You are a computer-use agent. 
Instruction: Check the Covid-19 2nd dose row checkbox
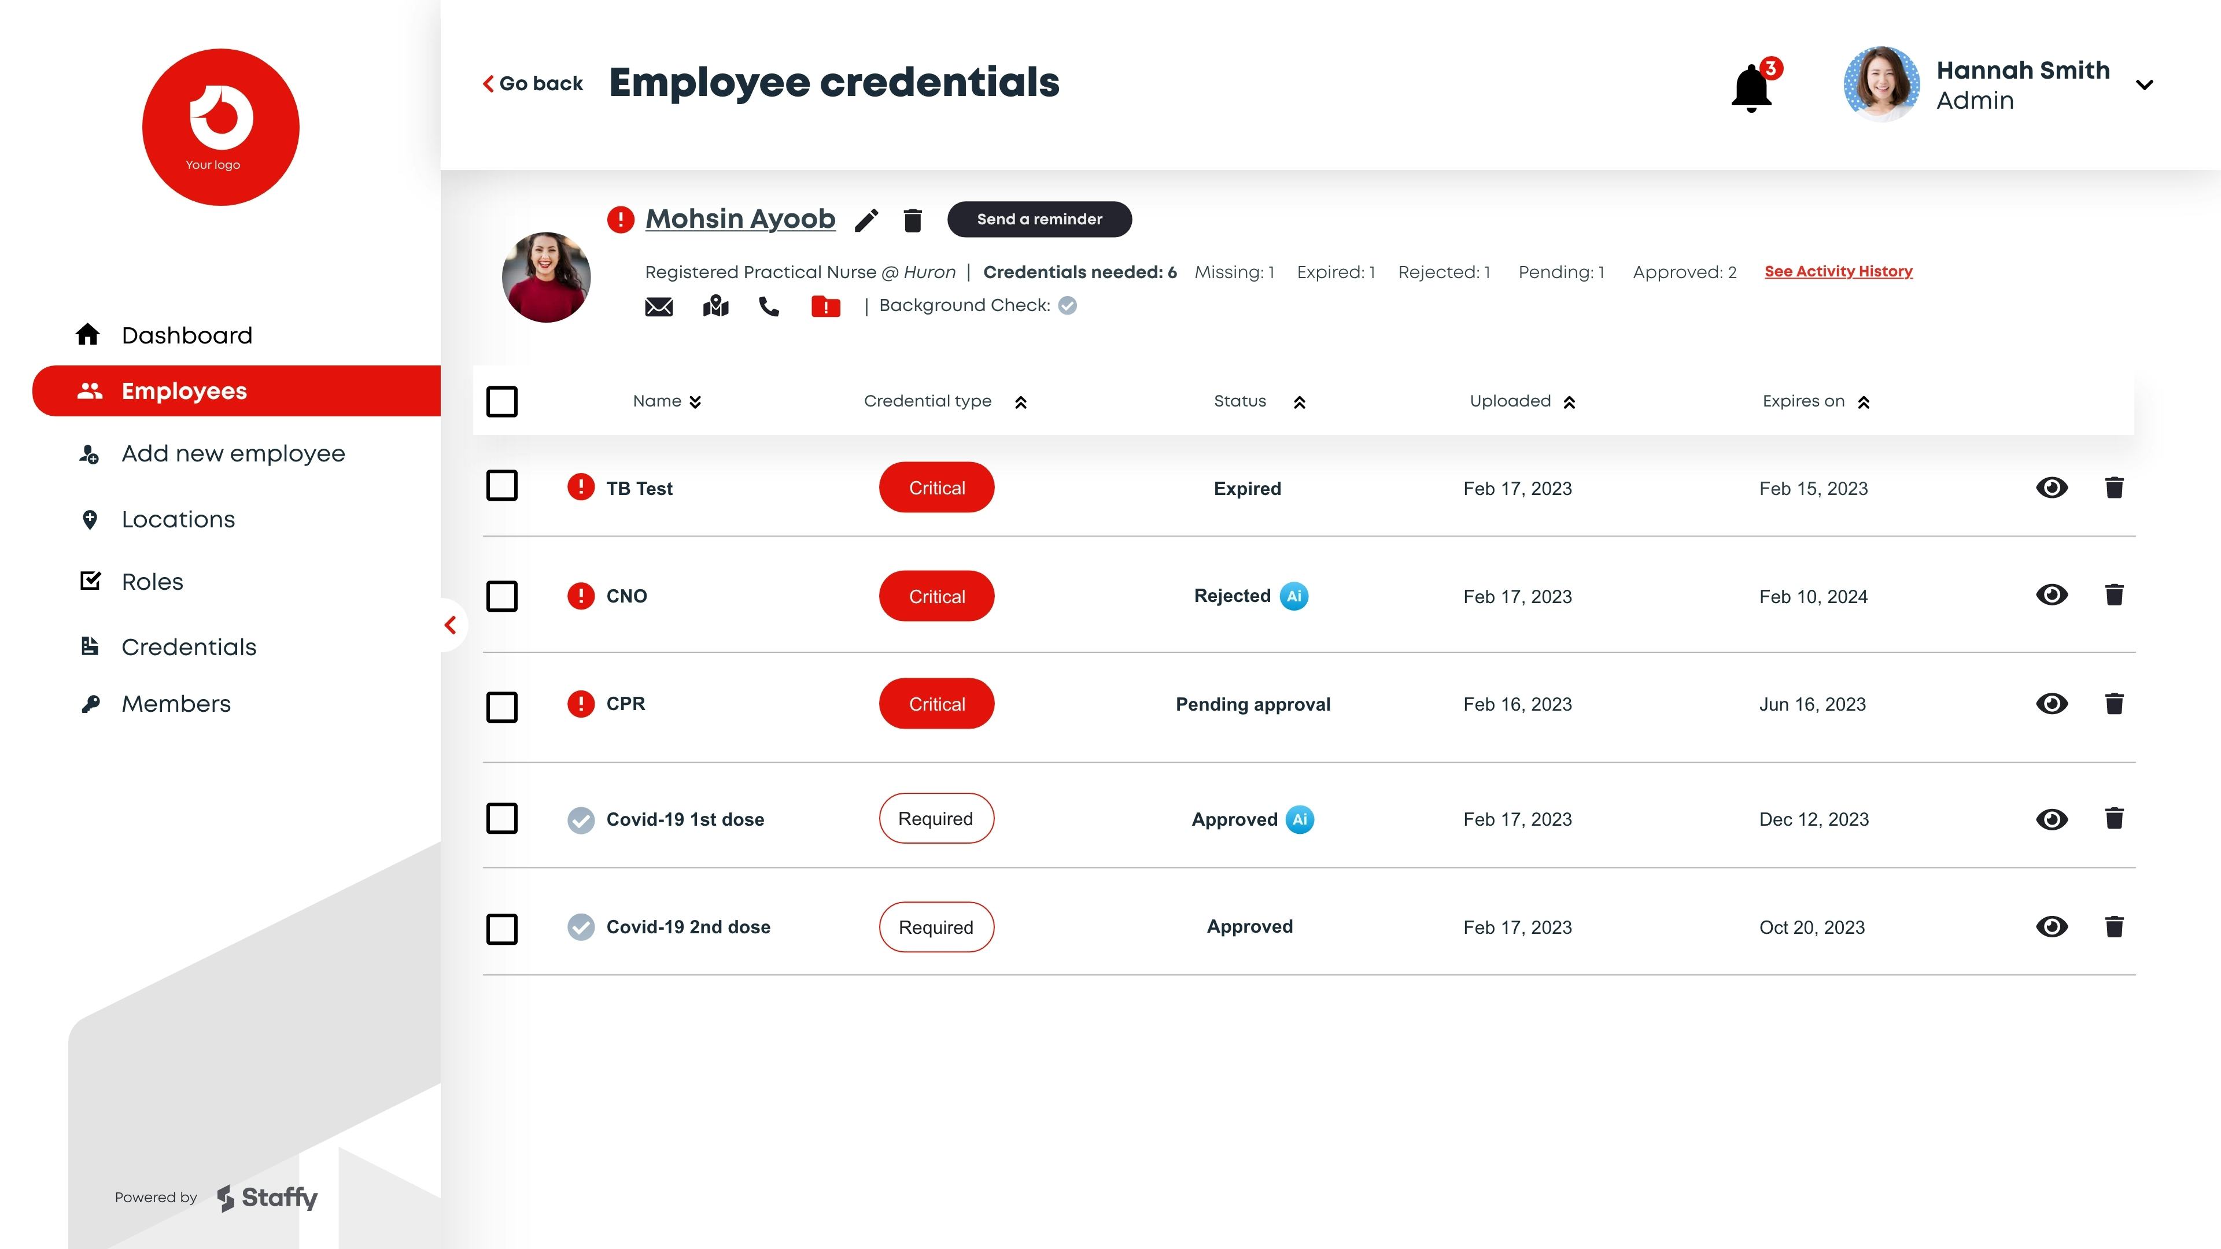[502, 928]
